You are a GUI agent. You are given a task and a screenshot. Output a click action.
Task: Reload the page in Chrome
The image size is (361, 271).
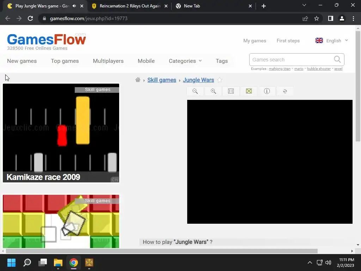pyautogui.click(x=30, y=18)
